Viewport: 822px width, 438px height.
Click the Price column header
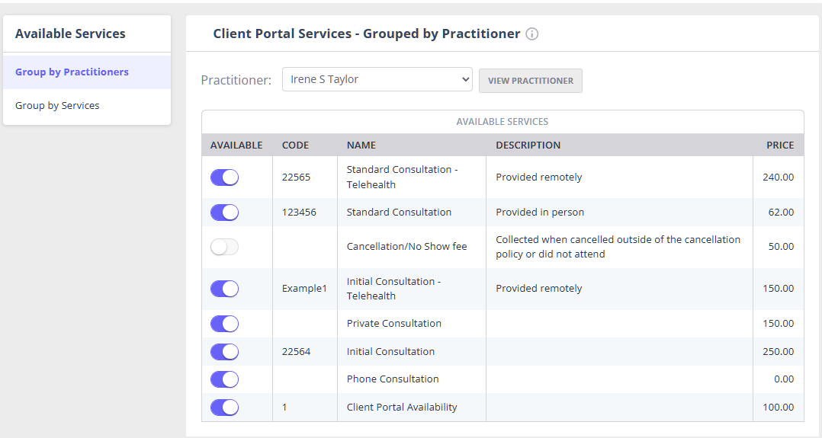780,145
